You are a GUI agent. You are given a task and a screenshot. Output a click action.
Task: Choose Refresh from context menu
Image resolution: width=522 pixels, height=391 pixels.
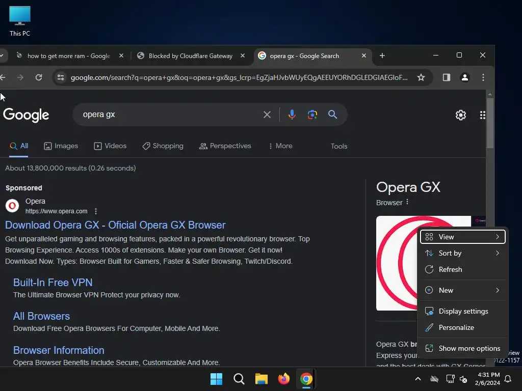(463, 269)
